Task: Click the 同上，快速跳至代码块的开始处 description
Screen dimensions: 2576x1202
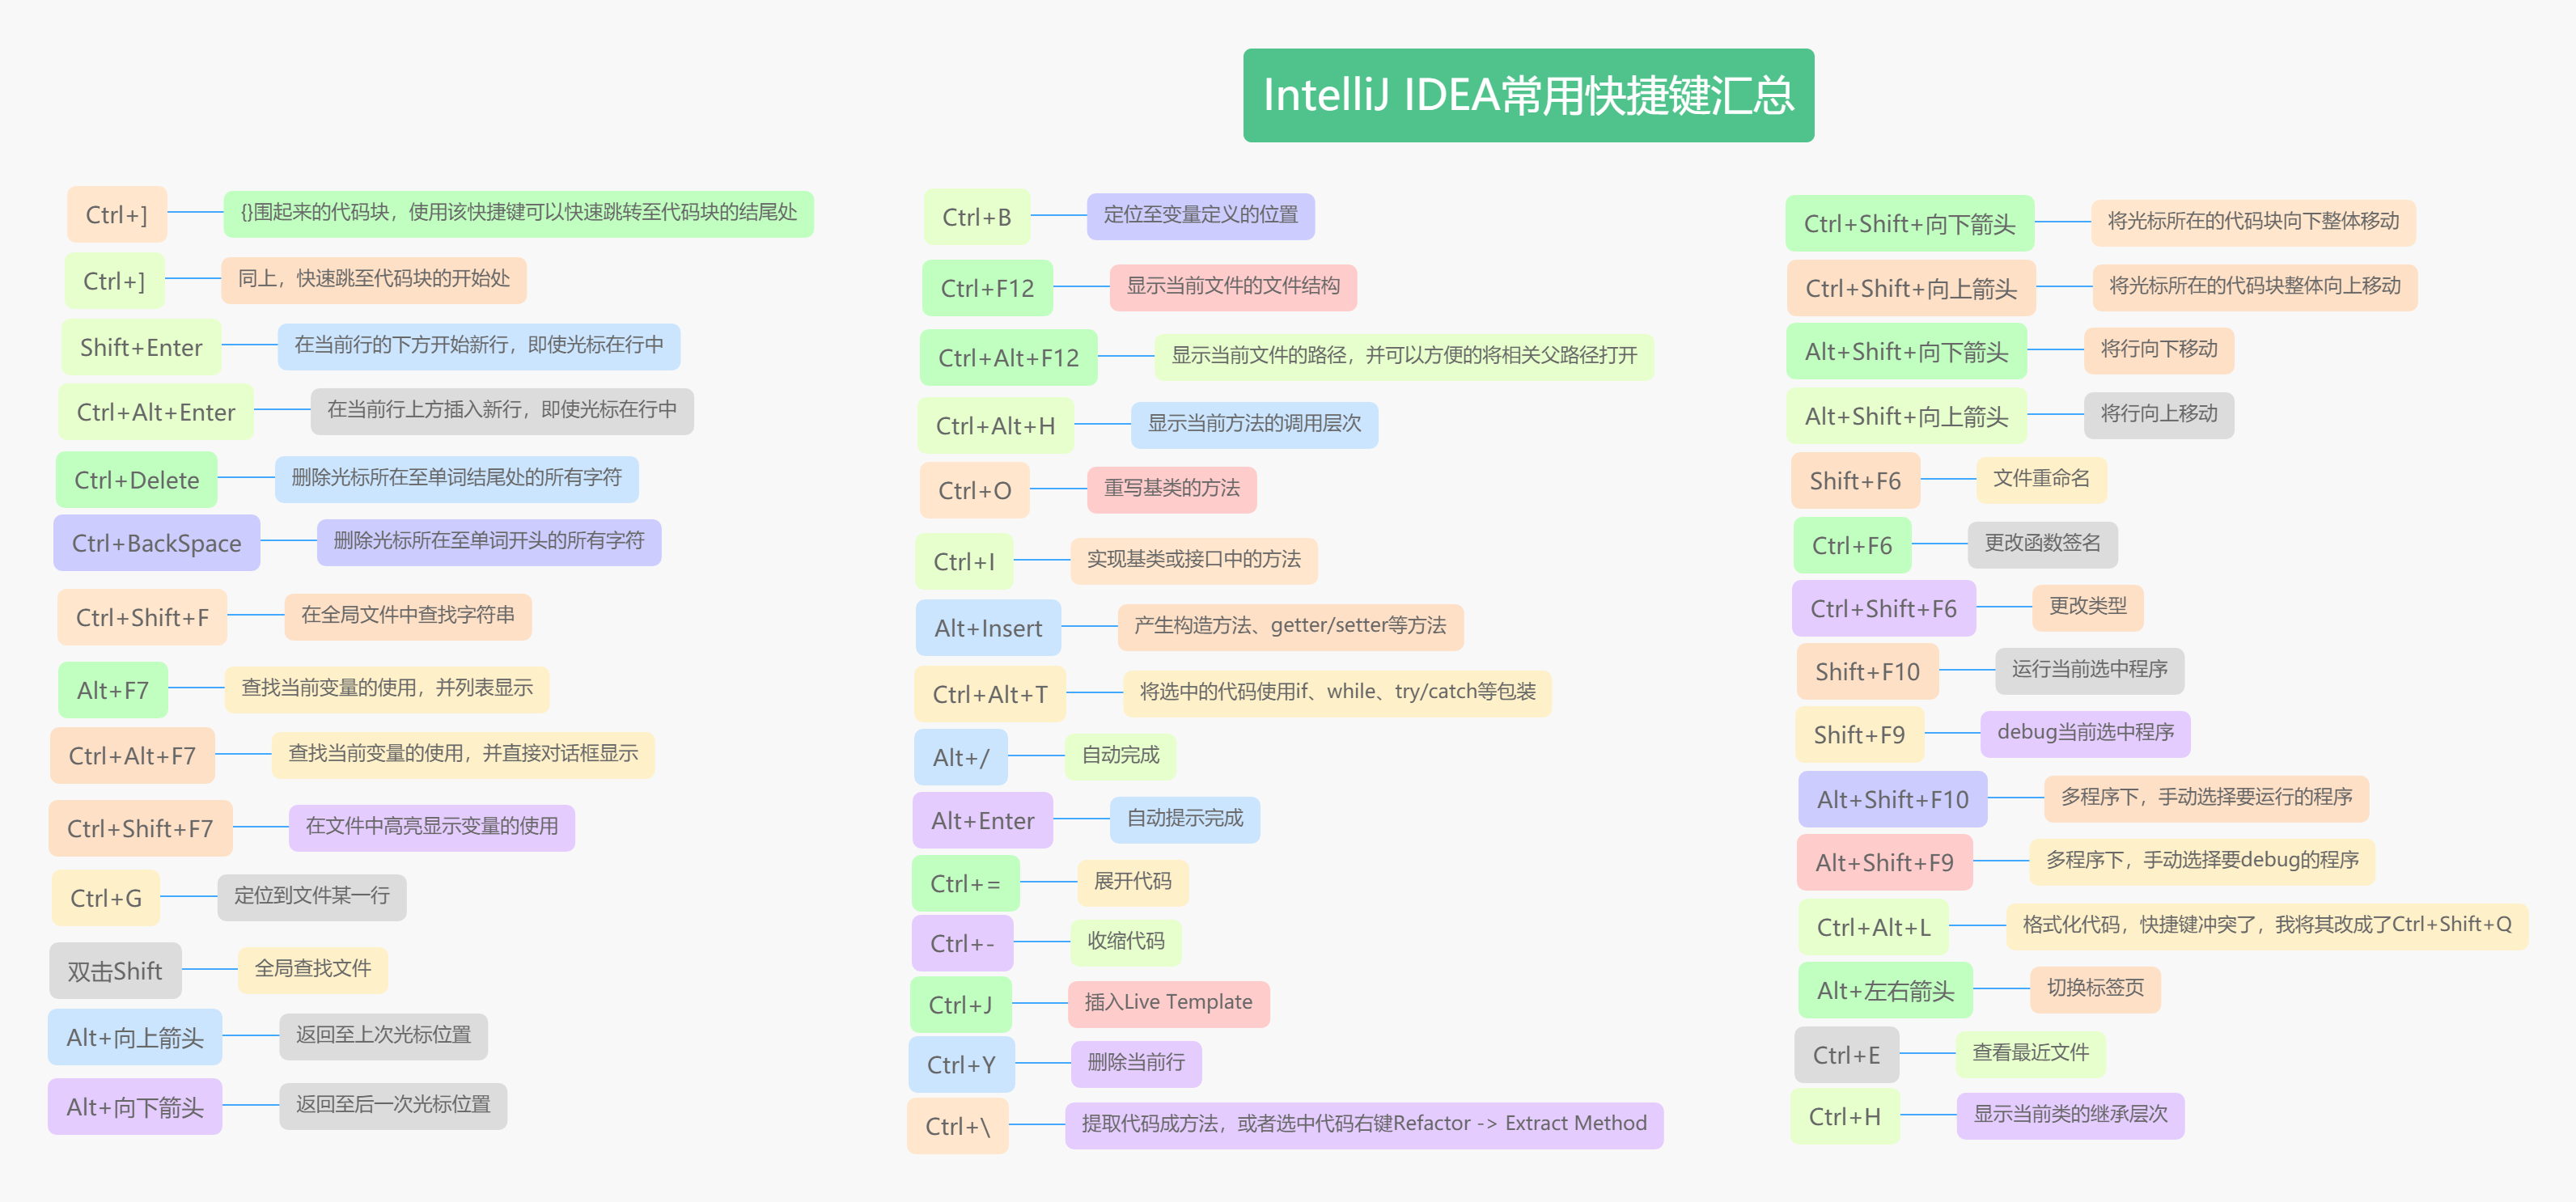Action: (x=374, y=279)
